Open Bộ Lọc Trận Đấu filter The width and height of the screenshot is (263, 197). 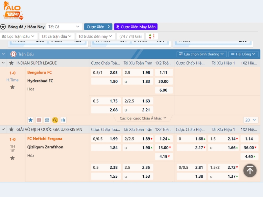pos(18,36)
